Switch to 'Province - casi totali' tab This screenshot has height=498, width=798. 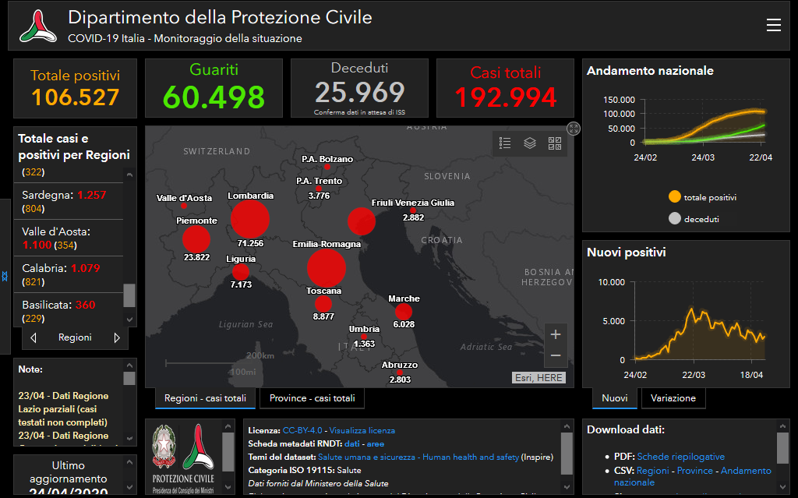[x=312, y=398]
